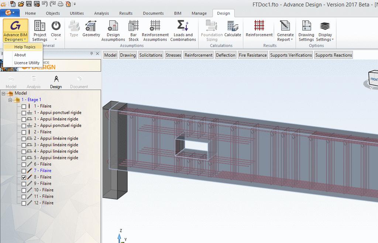
Task: Open Drawing Settings
Action: (x=306, y=30)
